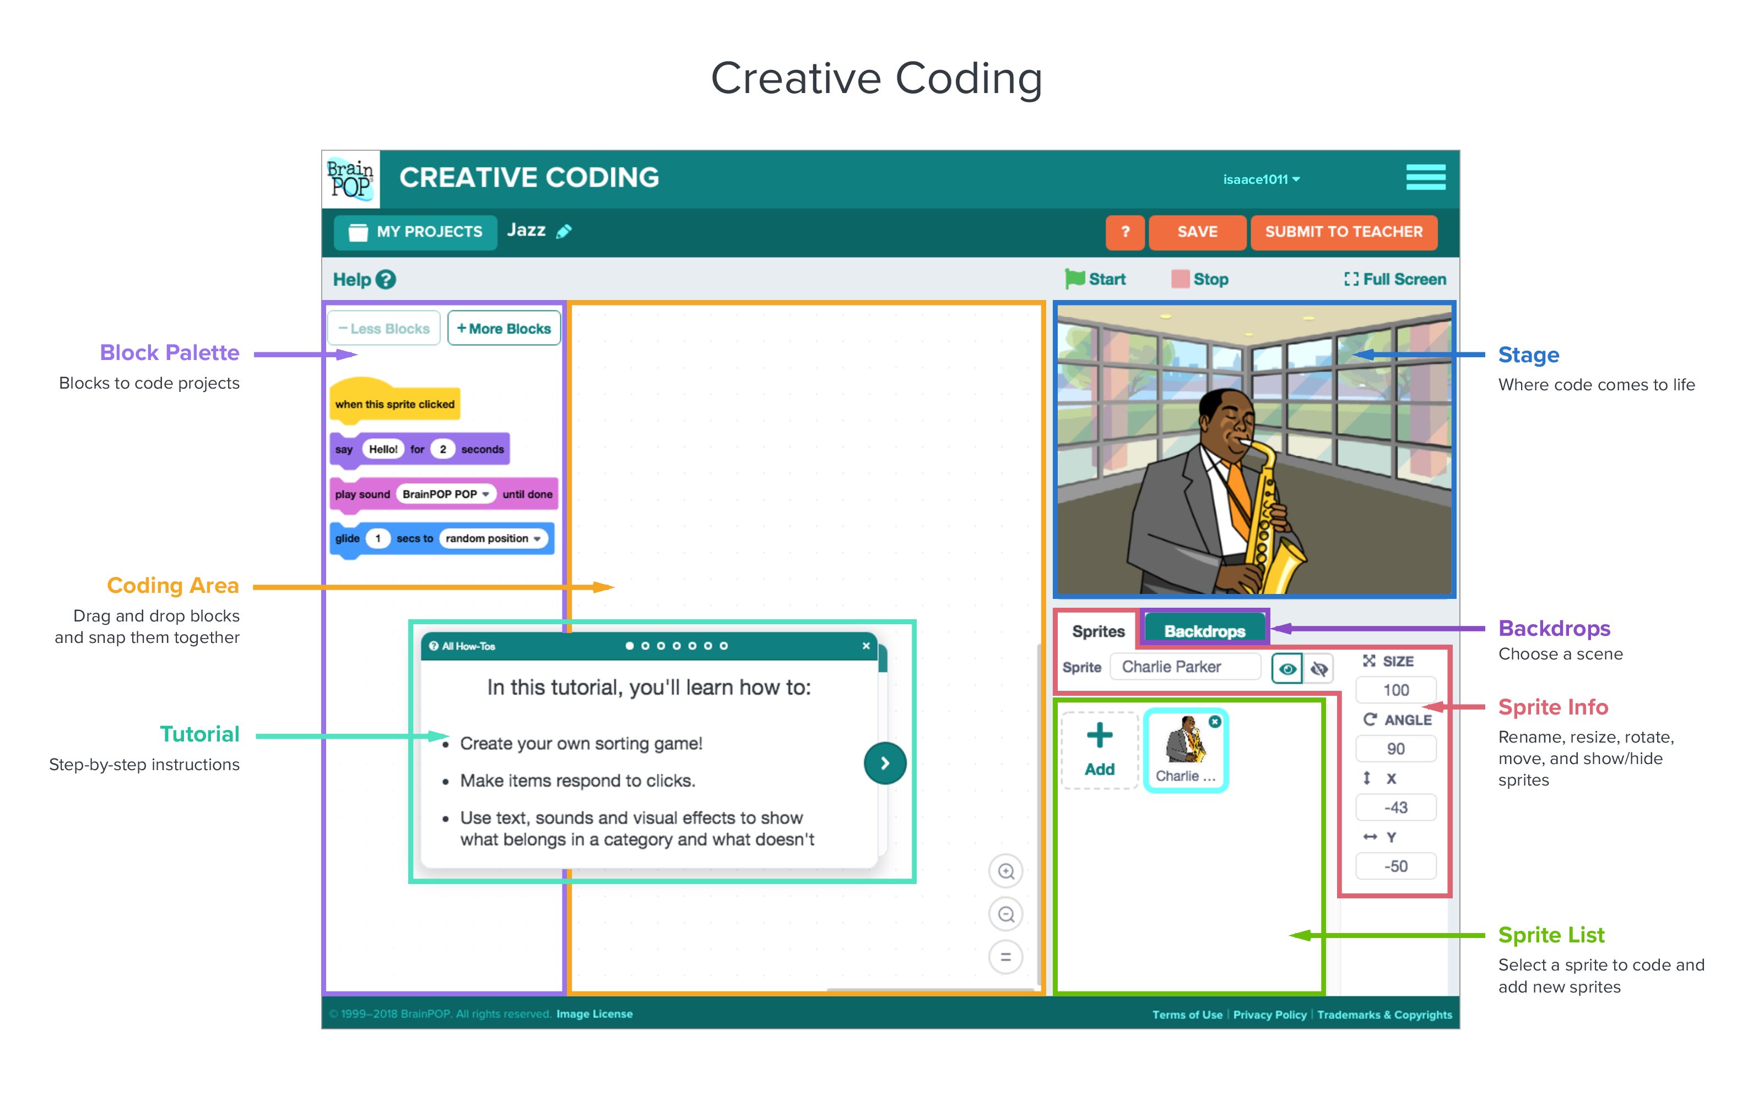Click the 1 secs value in glide block
The width and height of the screenshot is (1753, 1096).
(378, 538)
